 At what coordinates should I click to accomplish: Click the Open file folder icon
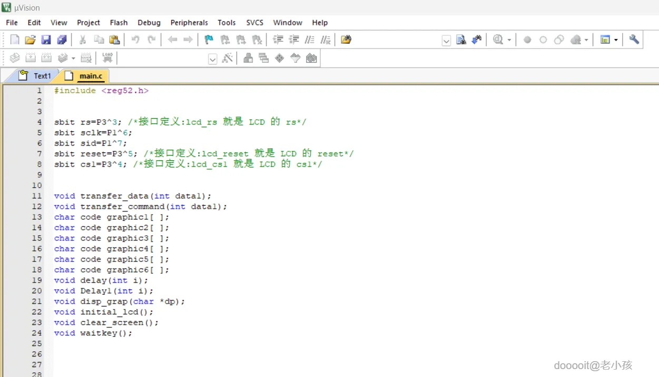pos(30,40)
